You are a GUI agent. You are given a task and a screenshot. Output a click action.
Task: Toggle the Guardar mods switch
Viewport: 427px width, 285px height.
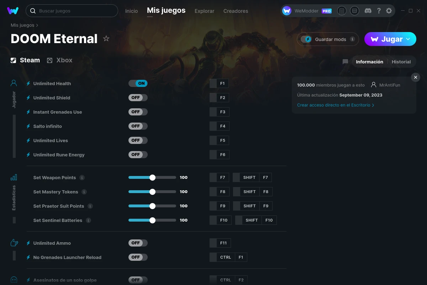[x=306, y=39]
